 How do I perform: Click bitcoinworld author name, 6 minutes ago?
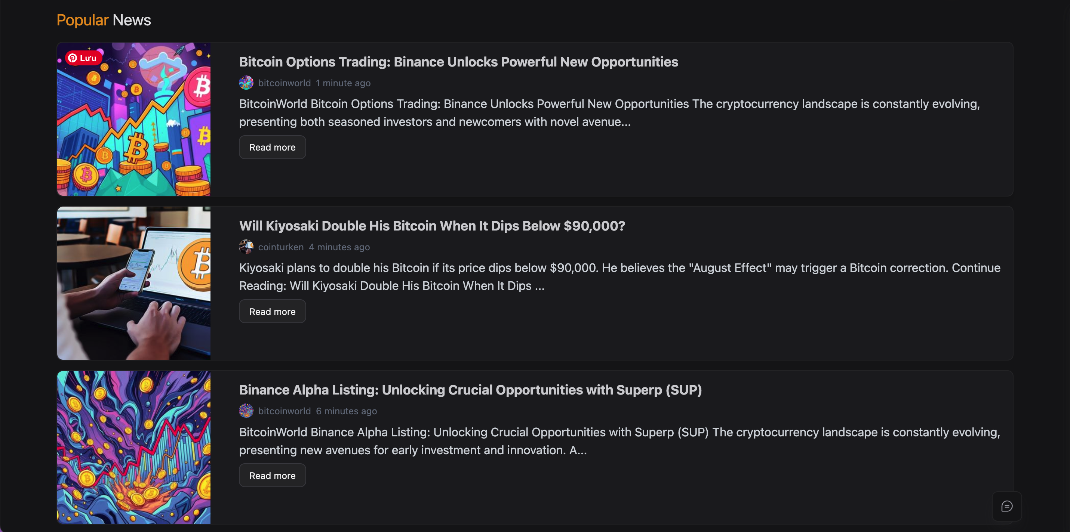(284, 411)
